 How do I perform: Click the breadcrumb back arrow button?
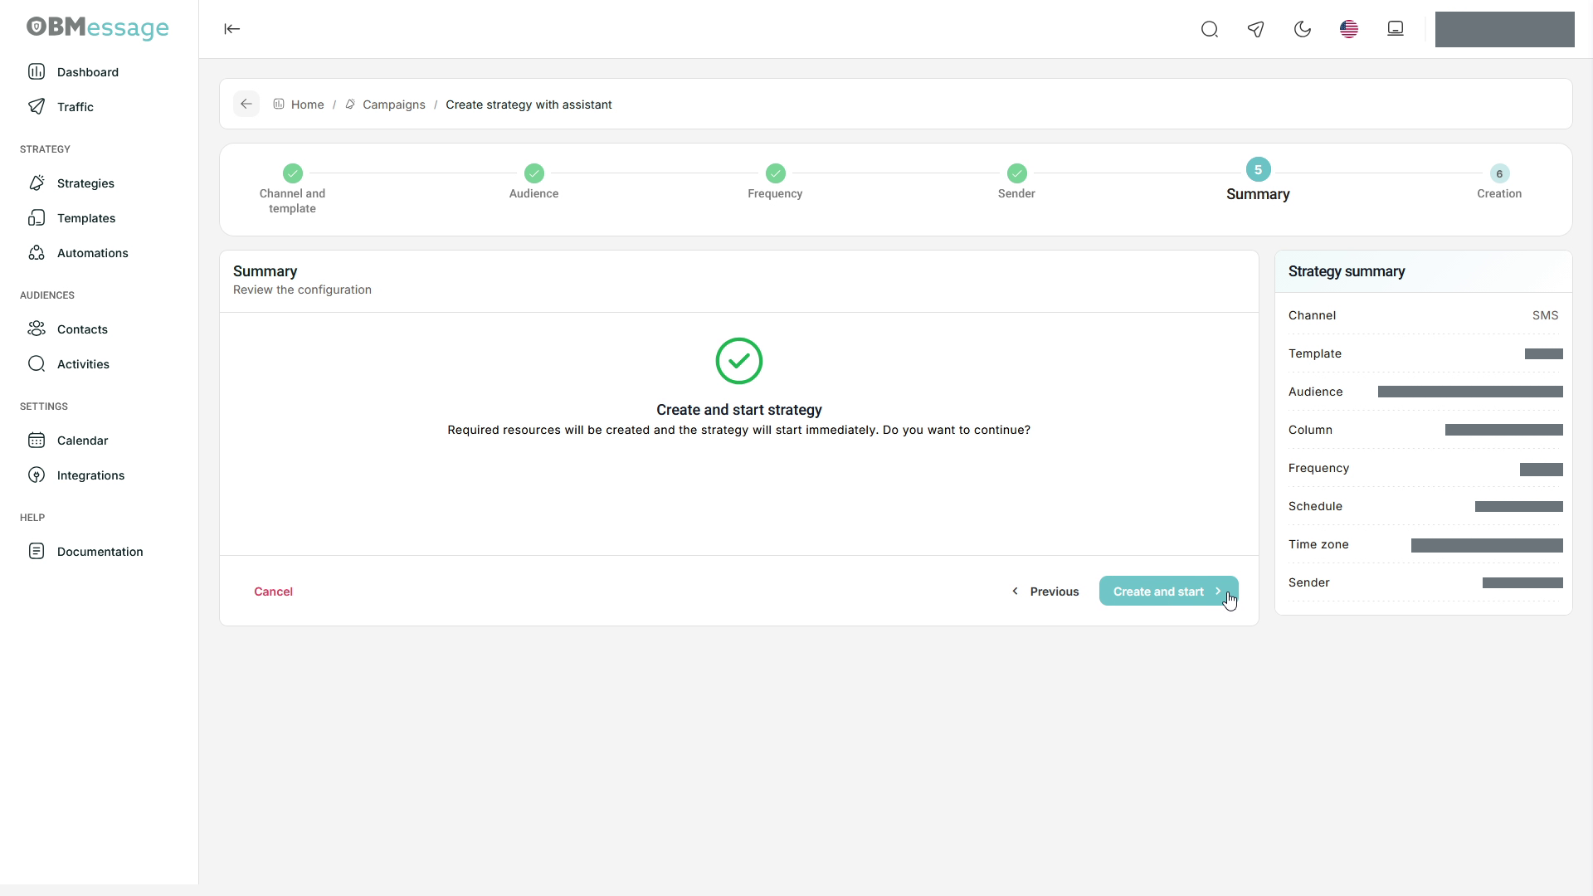click(246, 104)
